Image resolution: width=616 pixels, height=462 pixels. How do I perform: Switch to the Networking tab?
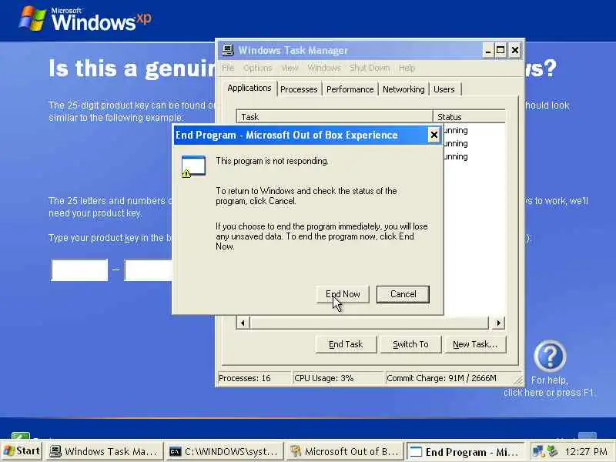pyautogui.click(x=403, y=89)
